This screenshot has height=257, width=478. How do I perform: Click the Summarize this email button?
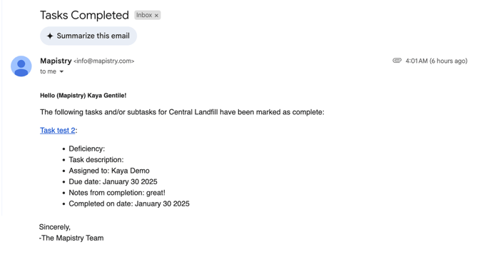click(88, 36)
